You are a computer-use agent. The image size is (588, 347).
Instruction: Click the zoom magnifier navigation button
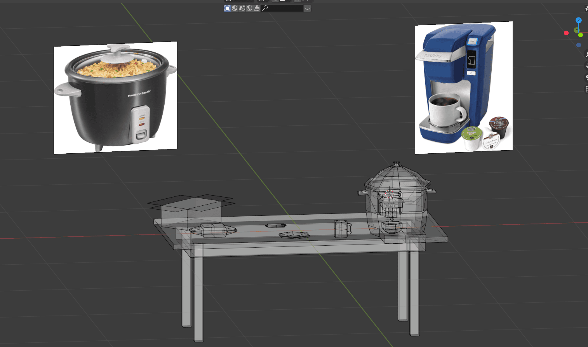click(586, 55)
